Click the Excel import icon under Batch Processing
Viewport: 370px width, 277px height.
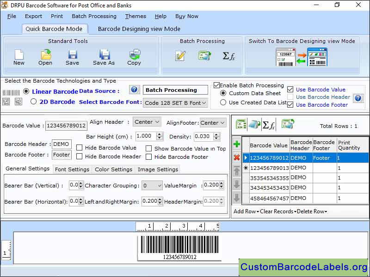click(x=204, y=55)
